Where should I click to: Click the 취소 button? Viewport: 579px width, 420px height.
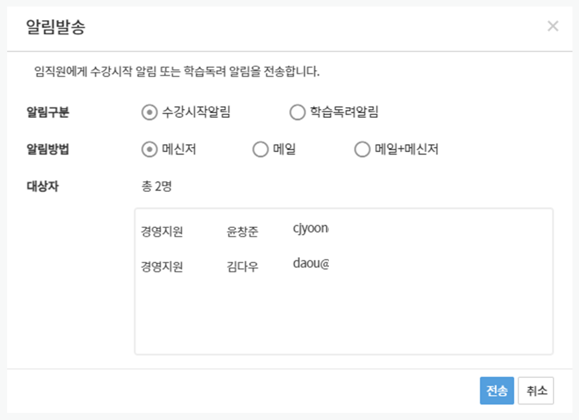[x=536, y=390]
